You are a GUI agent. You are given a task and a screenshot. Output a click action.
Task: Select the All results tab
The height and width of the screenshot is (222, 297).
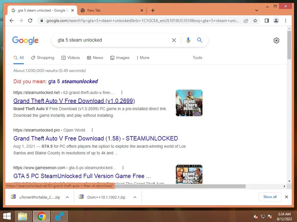click(19, 58)
